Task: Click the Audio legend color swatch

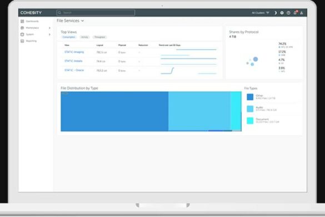Action: point(250,109)
